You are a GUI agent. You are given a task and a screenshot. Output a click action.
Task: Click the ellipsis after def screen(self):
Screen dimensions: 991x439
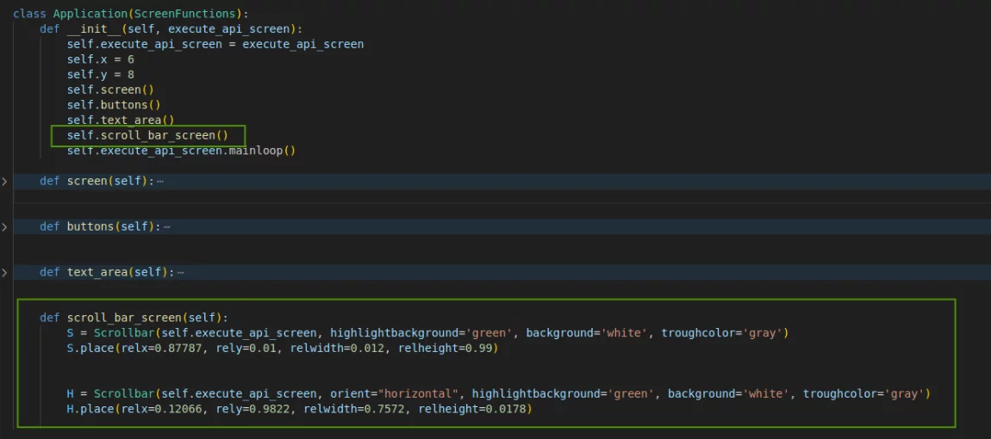[x=160, y=181]
